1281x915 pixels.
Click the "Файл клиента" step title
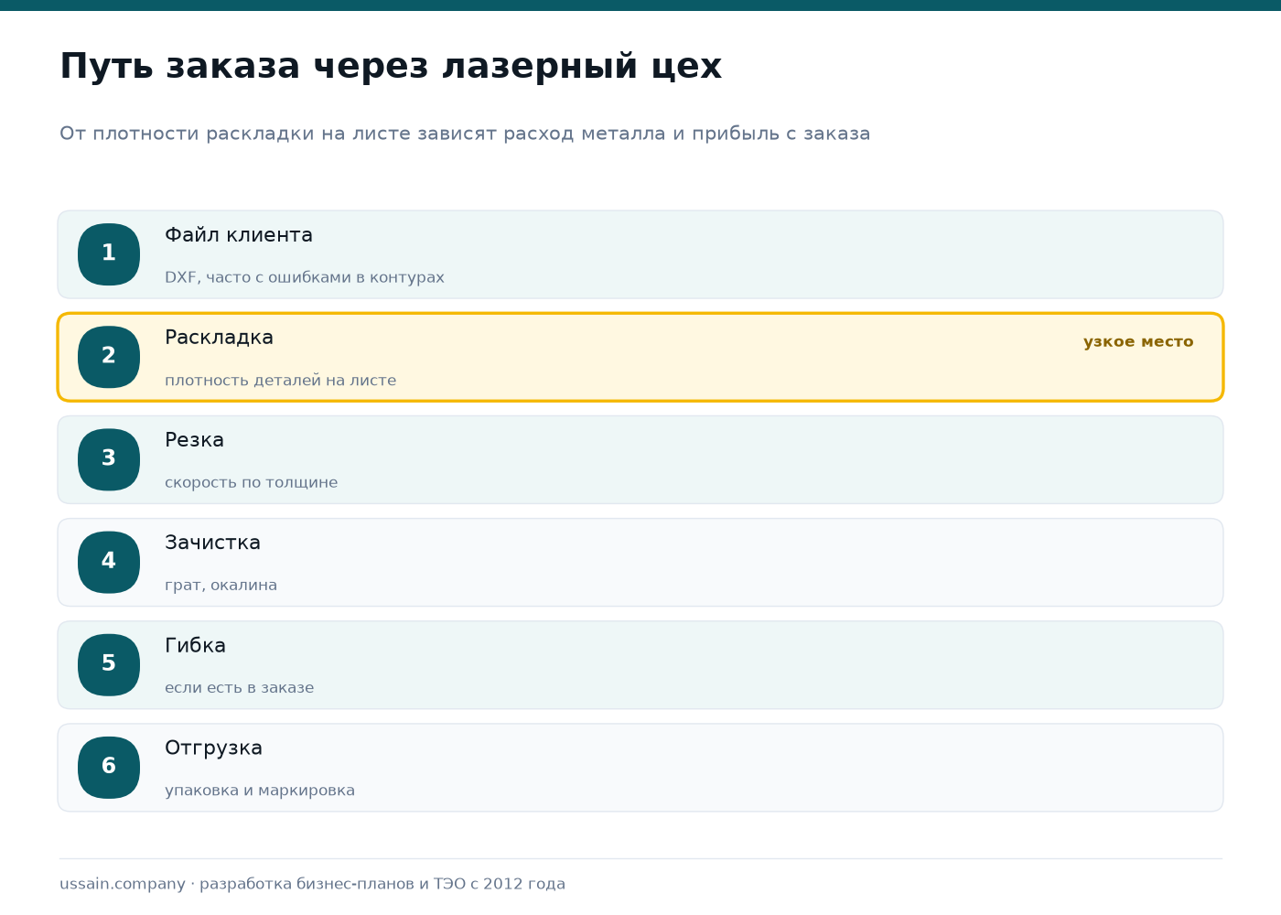pos(239,235)
